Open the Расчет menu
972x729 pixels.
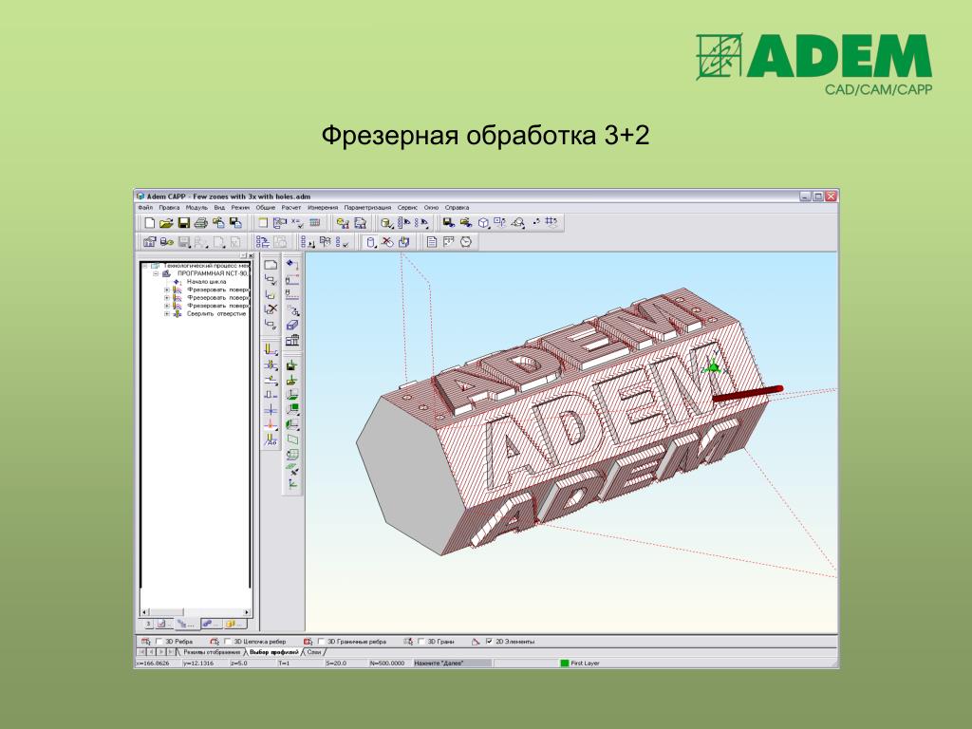click(x=290, y=208)
